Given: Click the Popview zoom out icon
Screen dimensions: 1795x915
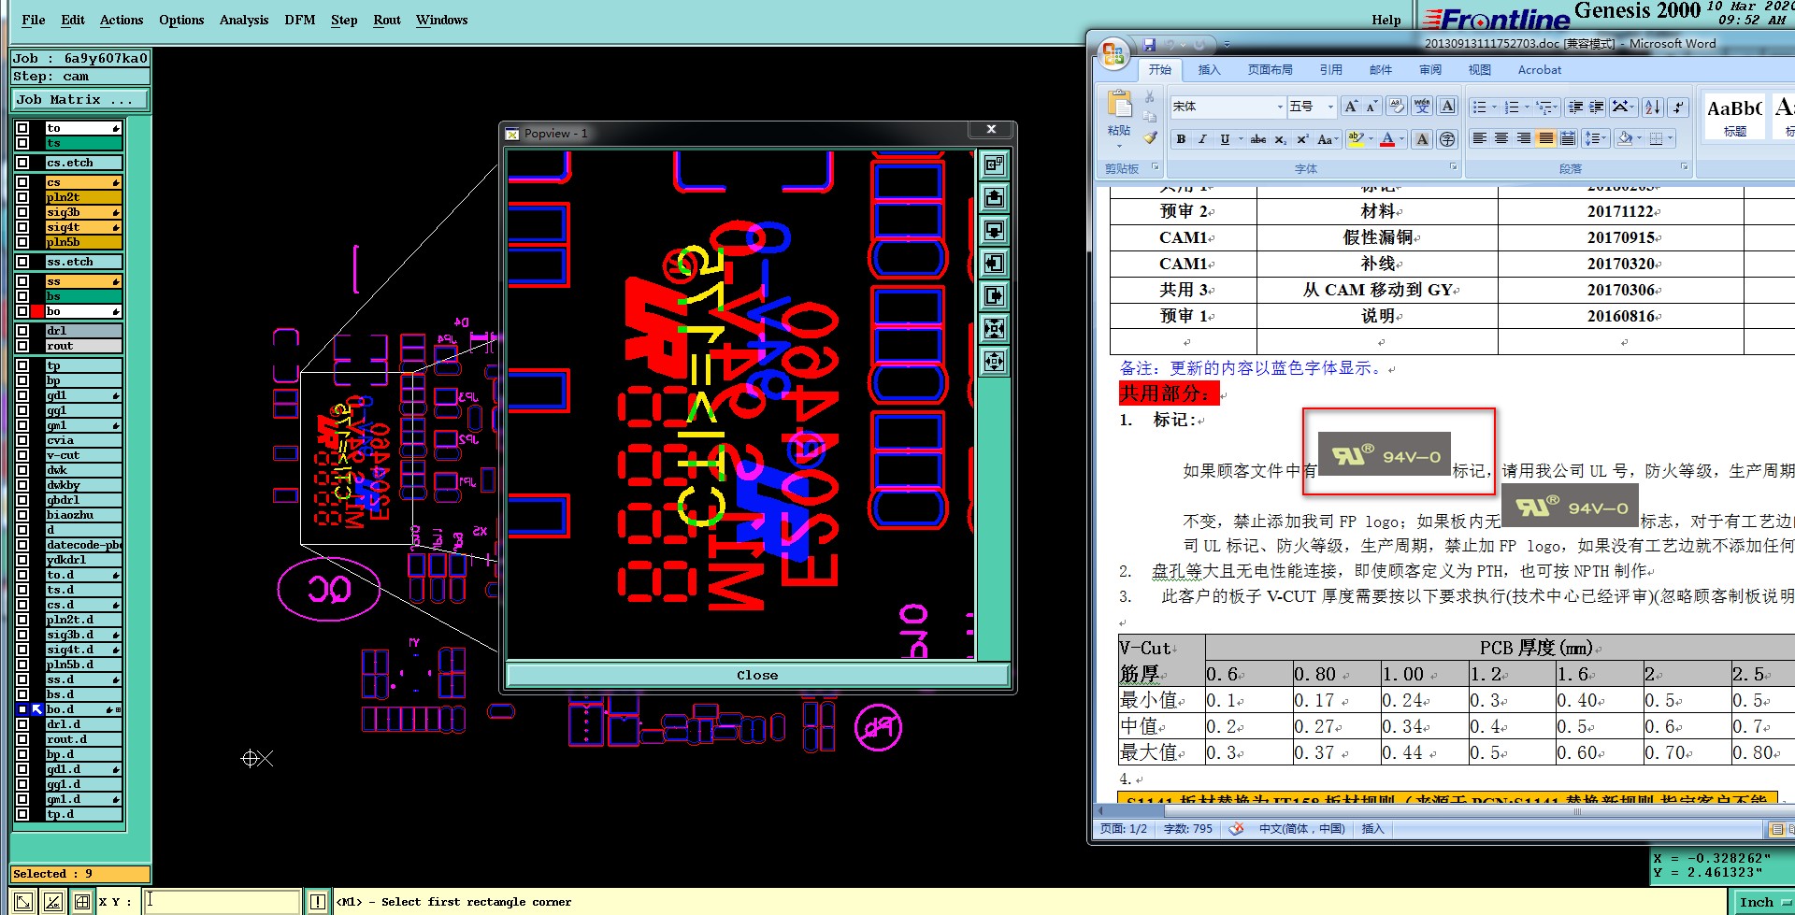Looking at the screenshot, I should 994,361.
